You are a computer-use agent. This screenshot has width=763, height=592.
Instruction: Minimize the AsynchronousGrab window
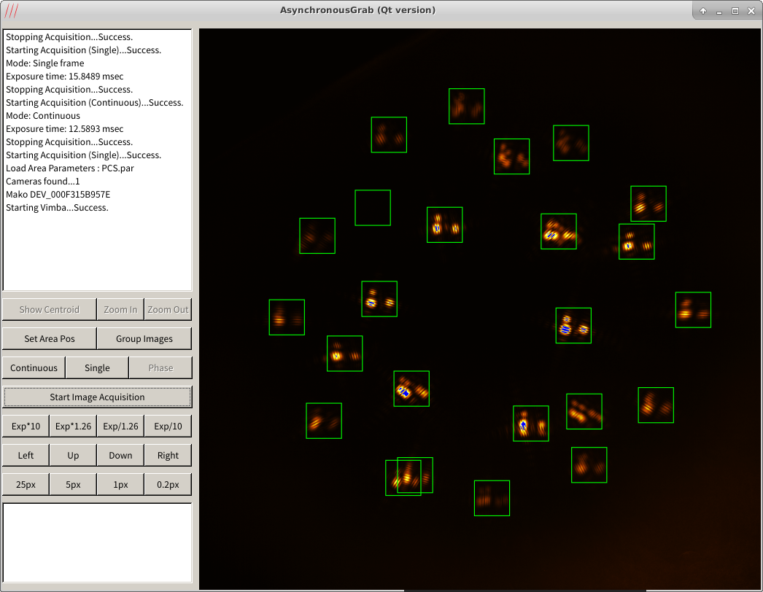coord(719,11)
